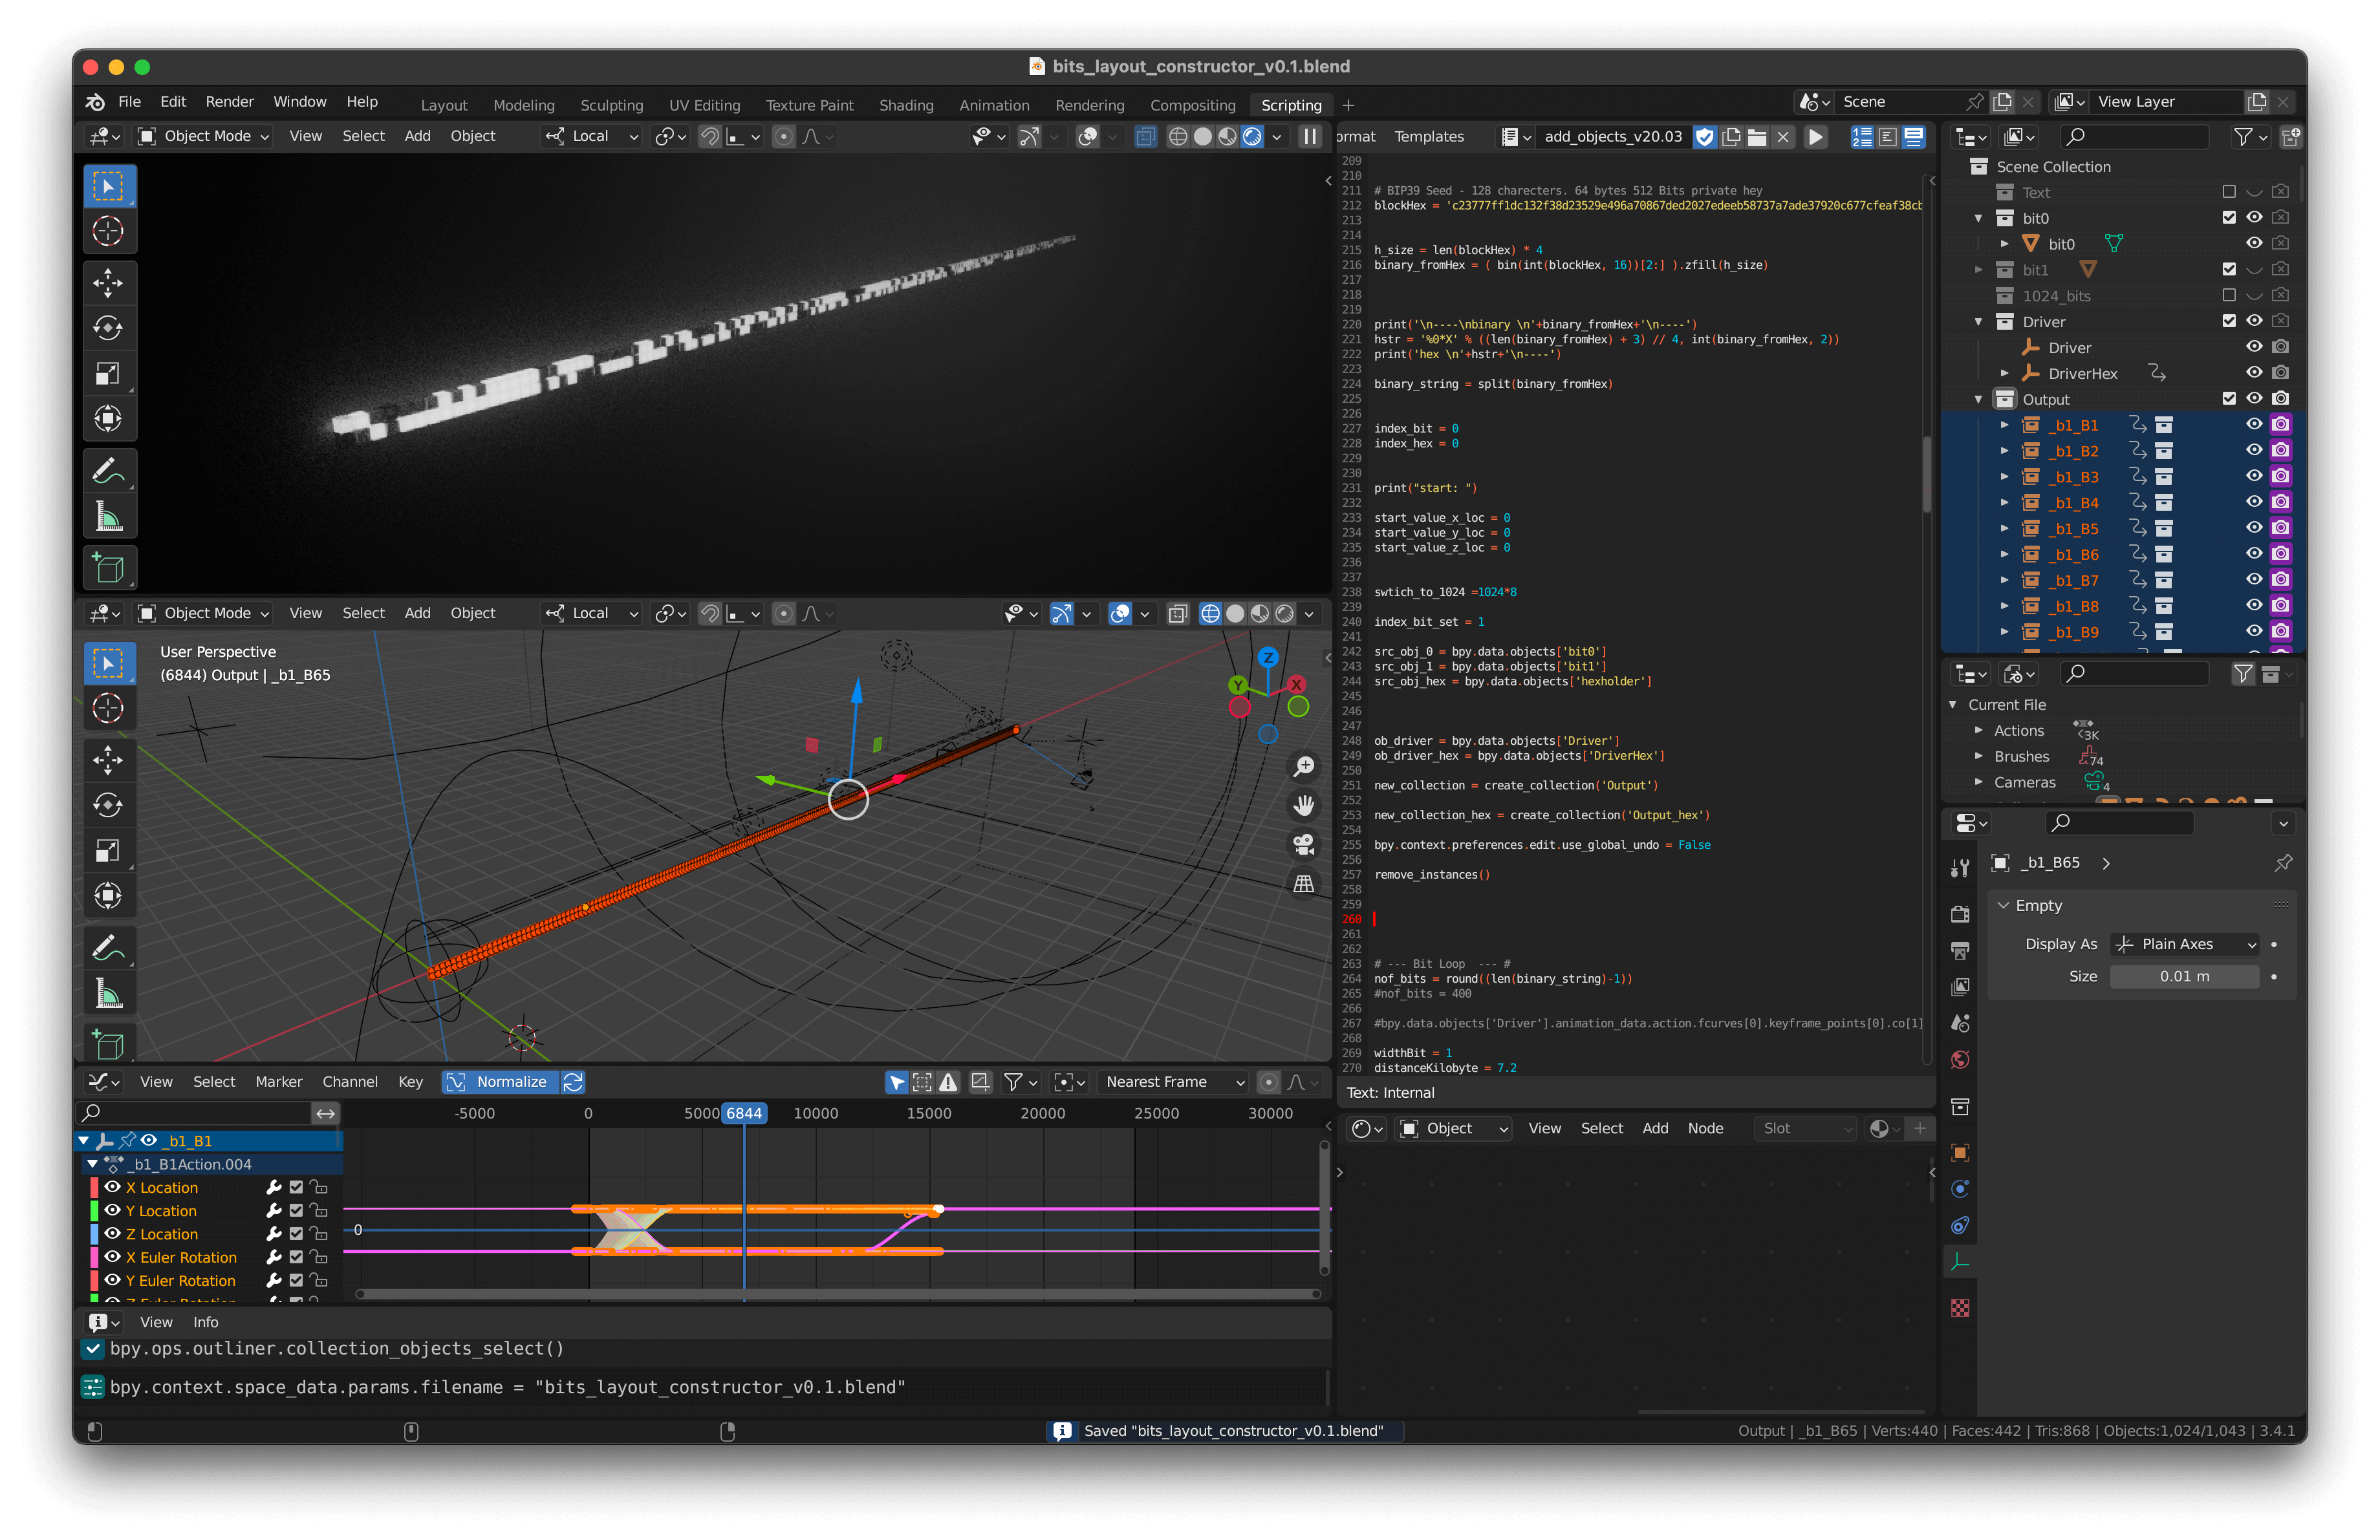
Task: Toggle line numbers in the text editor
Action: click(x=1862, y=137)
